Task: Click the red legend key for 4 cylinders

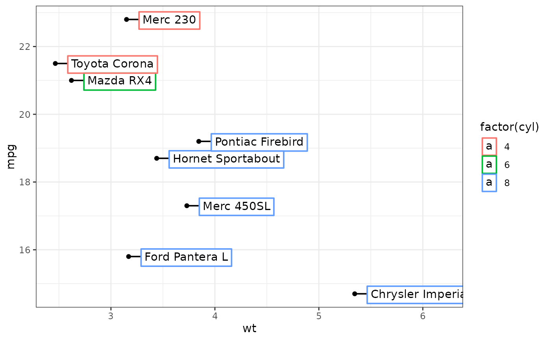Action: 489,147
